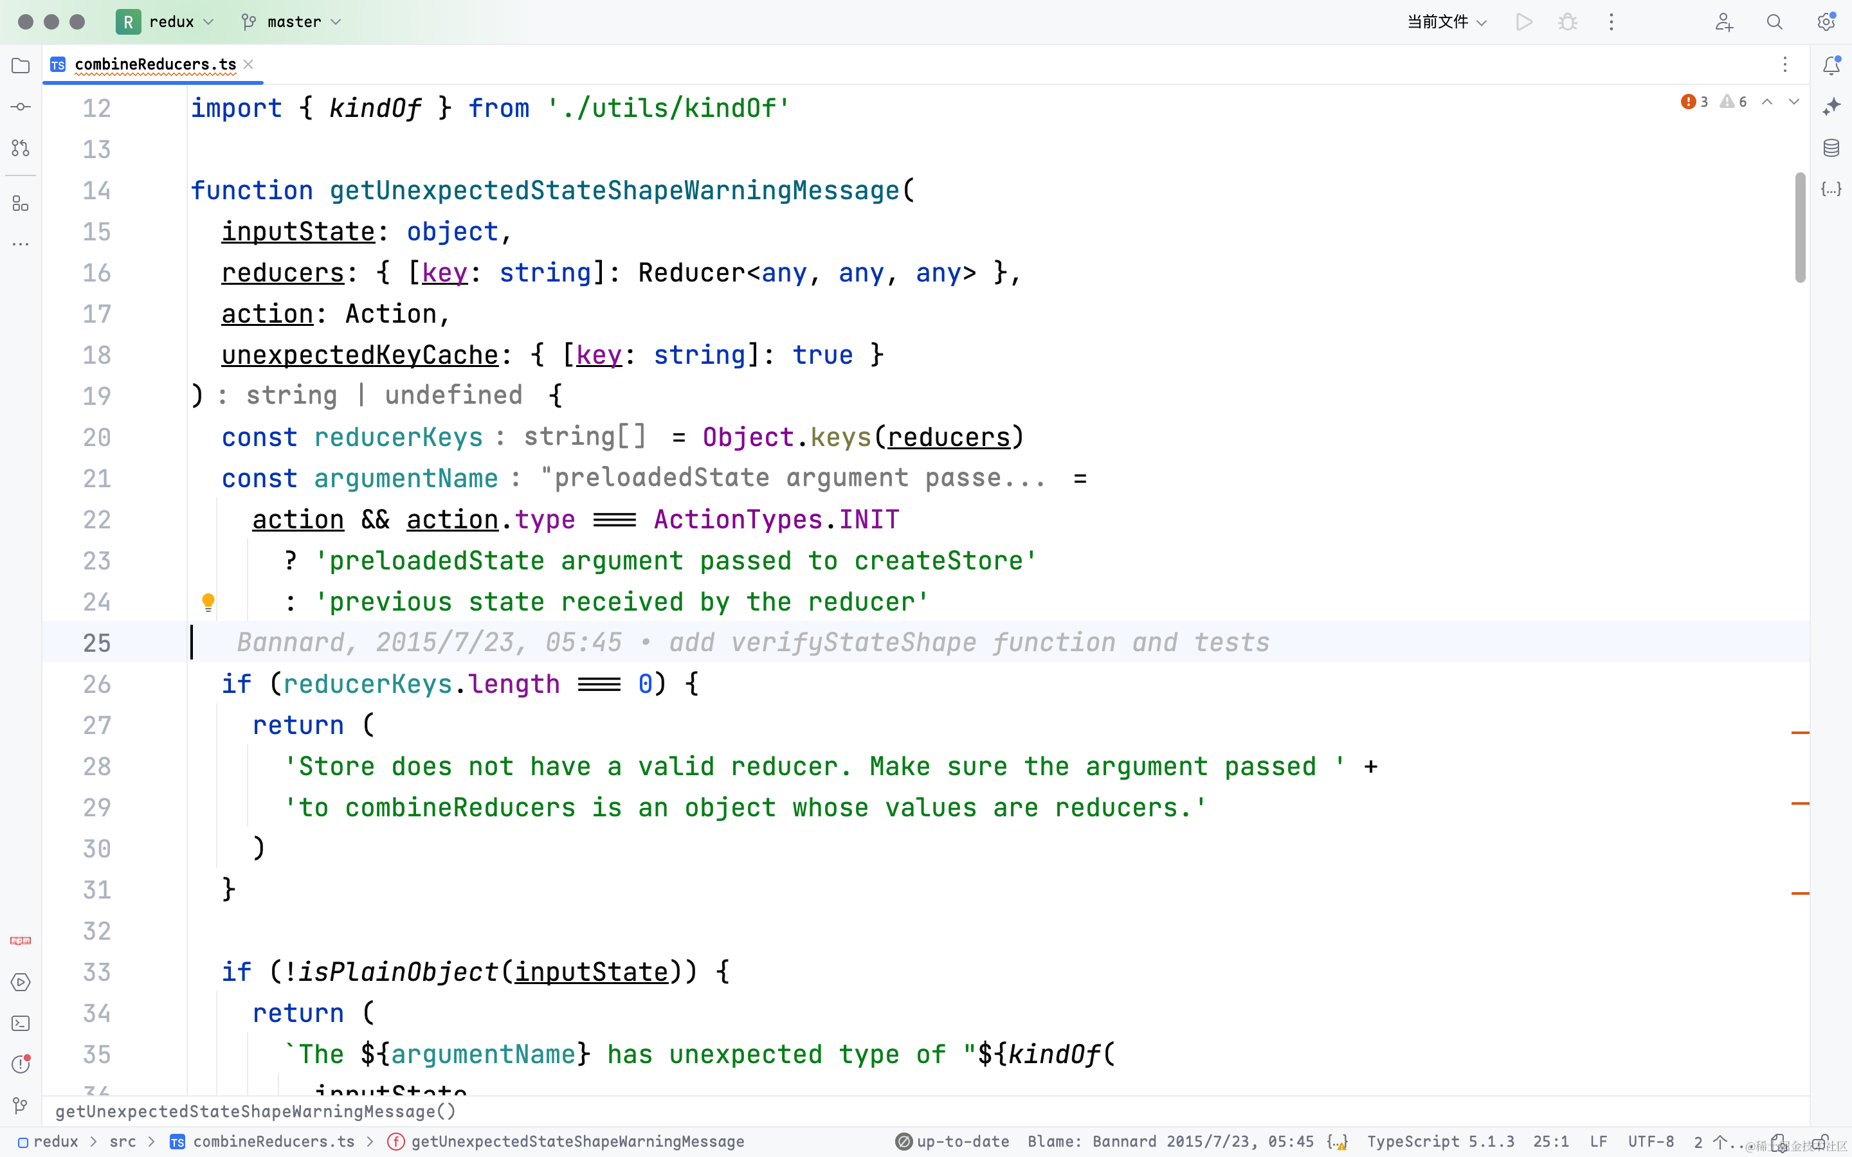
Task: Click 'isPlainObject' call on line 33
Action: point(398,972)
